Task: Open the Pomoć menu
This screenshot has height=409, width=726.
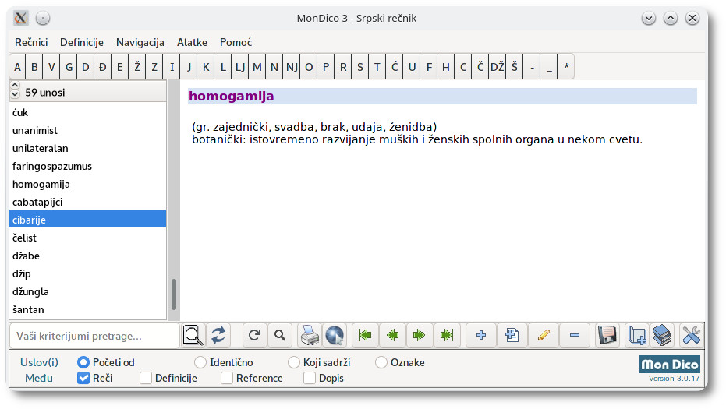Action: [236, 42]
